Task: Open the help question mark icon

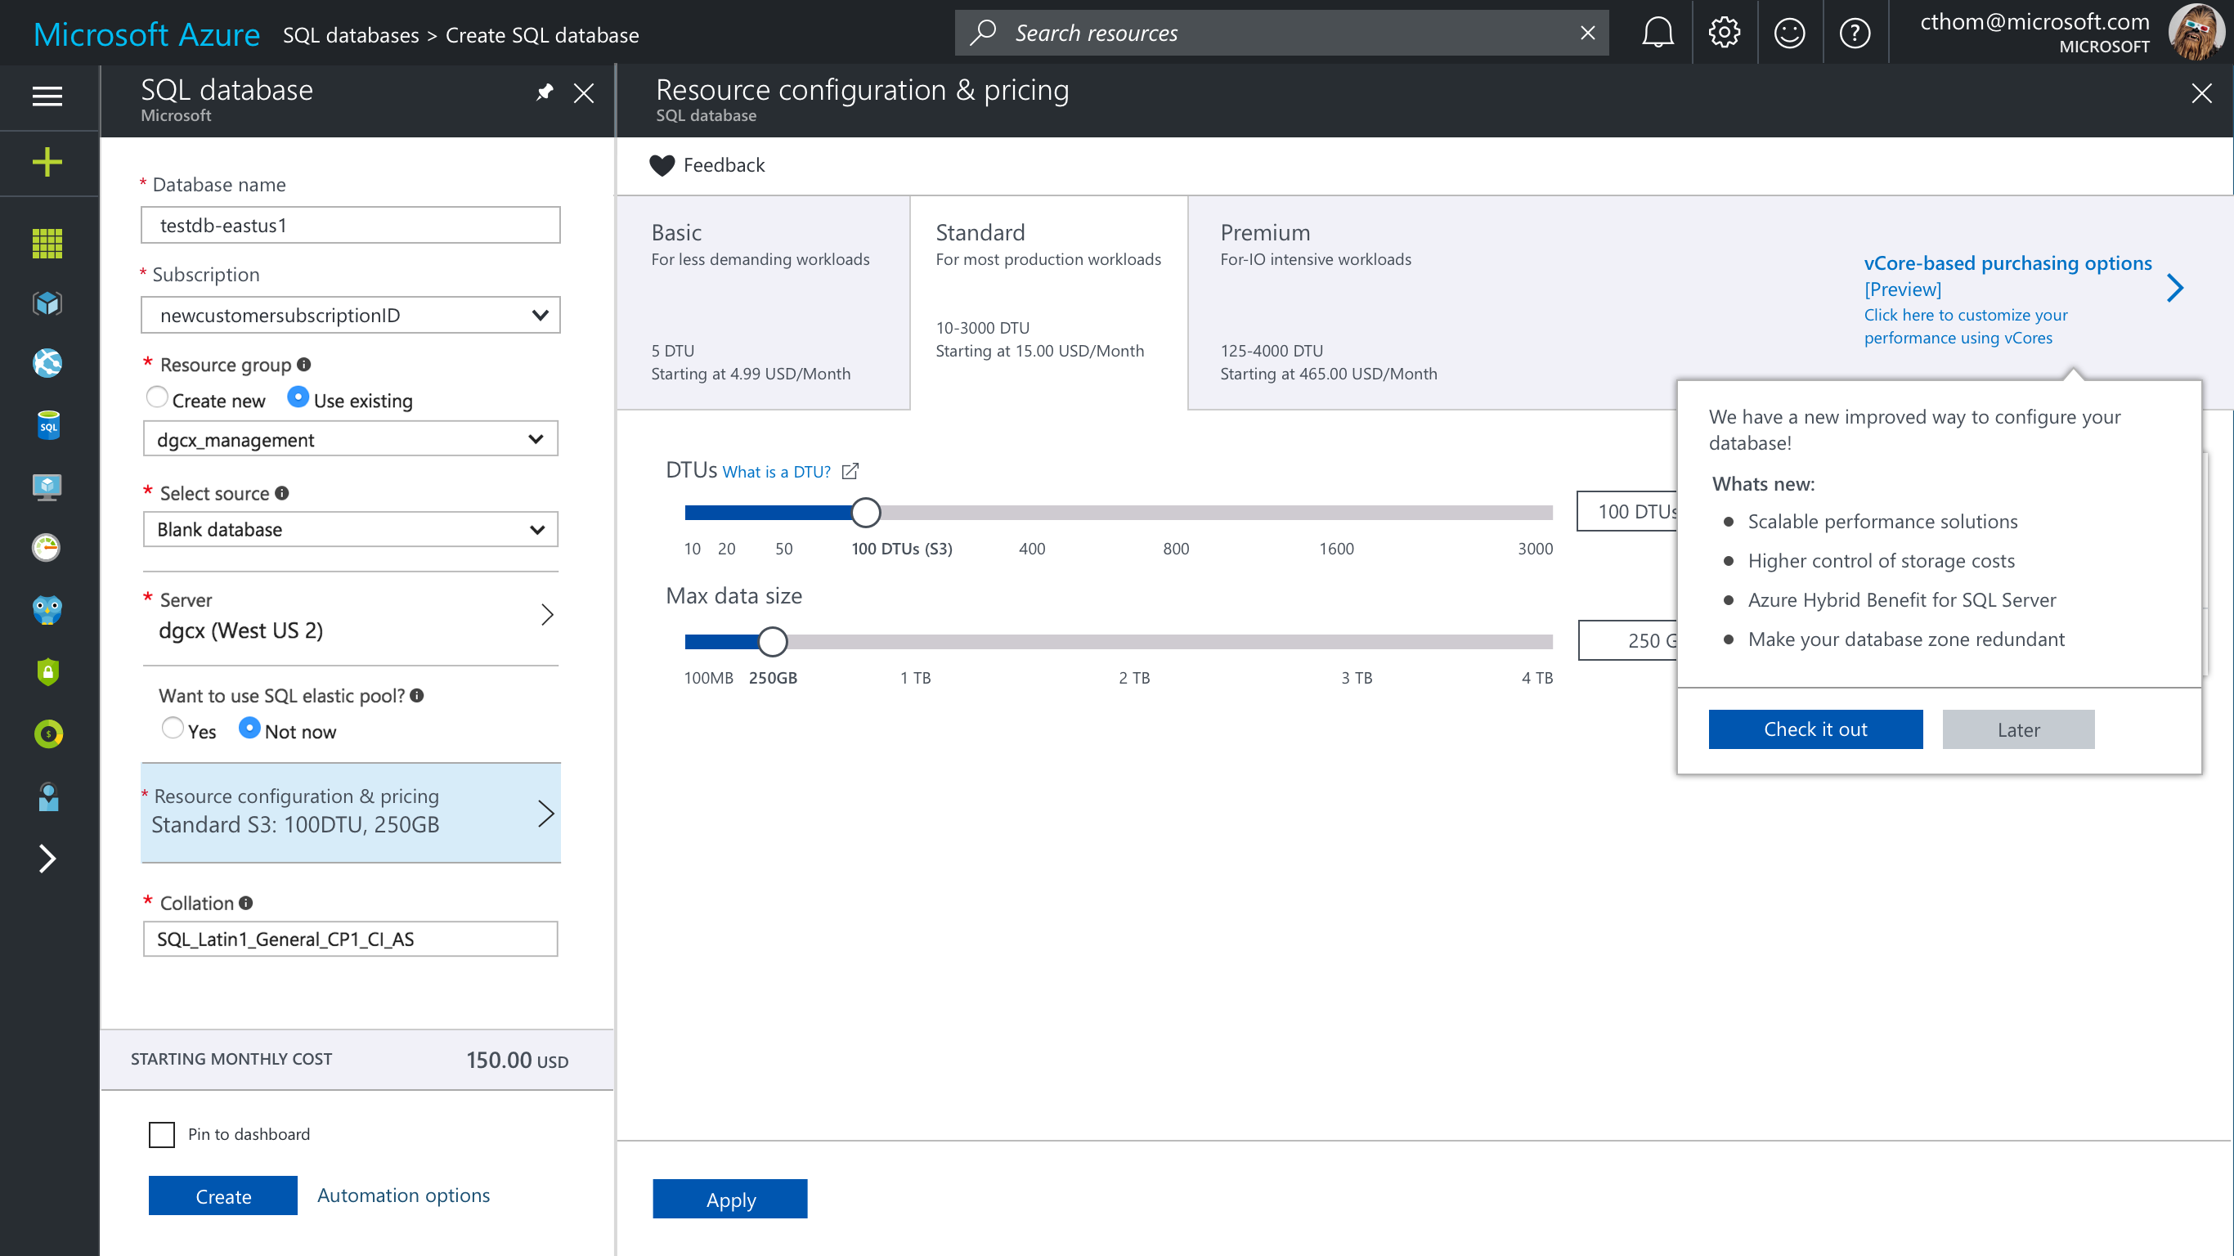Action: [1855, 33]
